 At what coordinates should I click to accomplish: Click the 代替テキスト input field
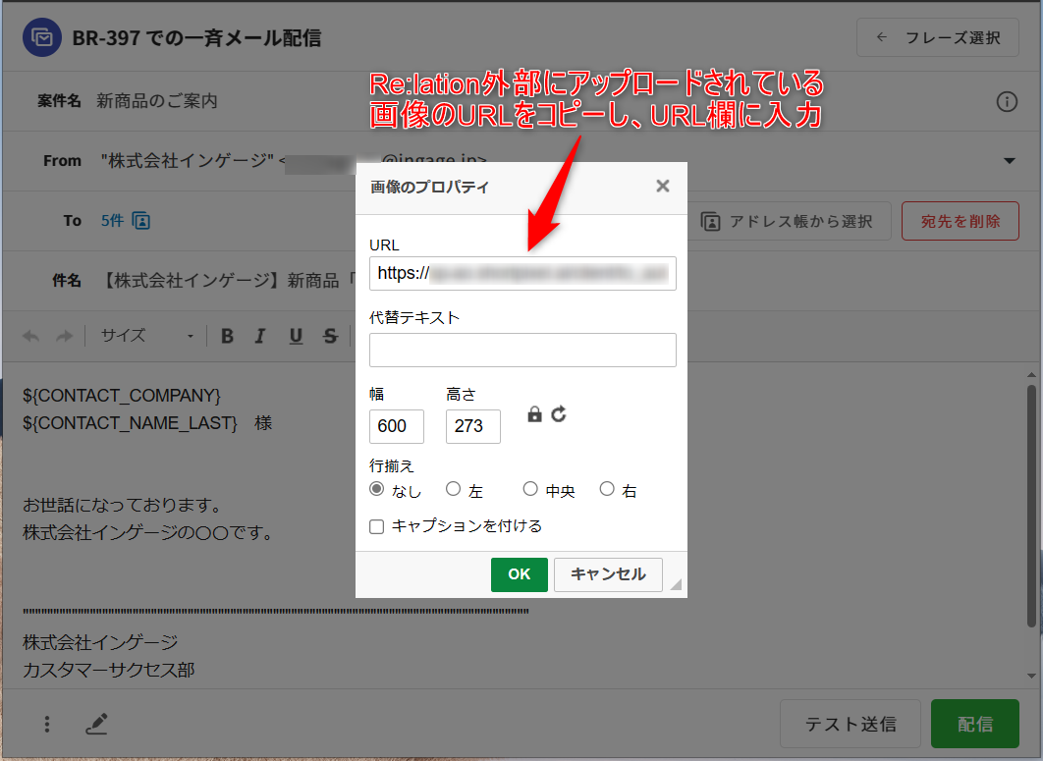point(522,350)
